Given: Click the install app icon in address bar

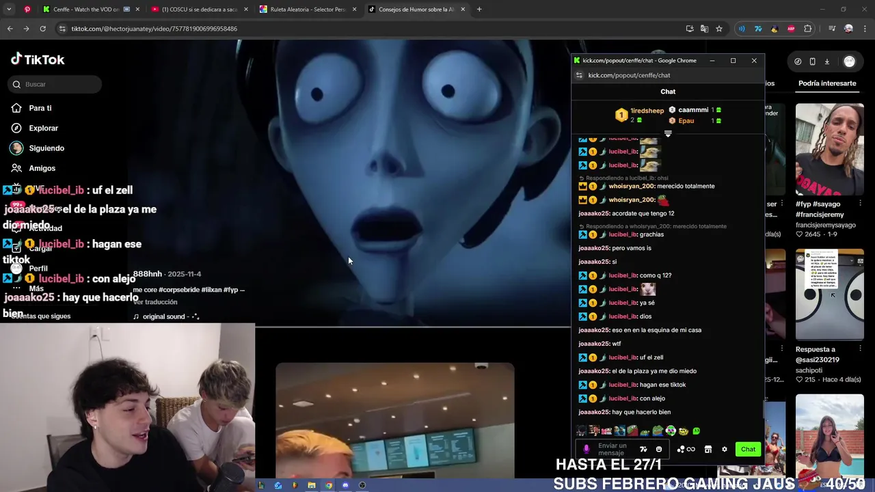Looking at the screenshot, I should point(690,29).
